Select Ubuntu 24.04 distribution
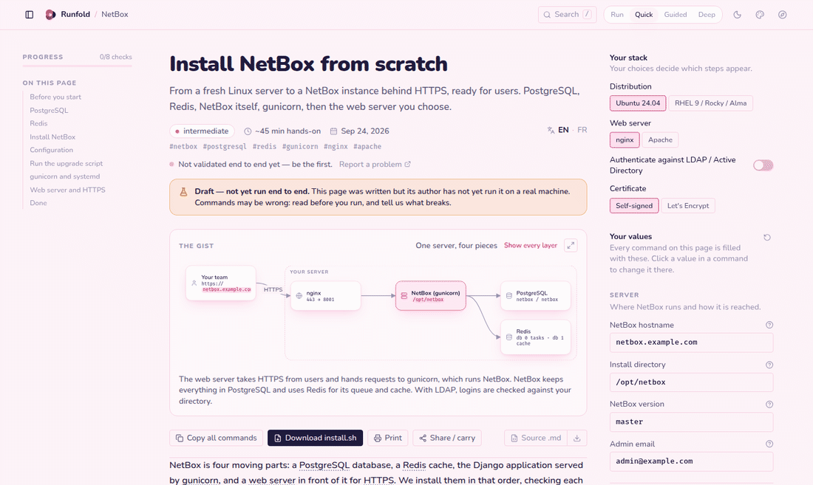This screenshot has height=485, width=813. 638,103
